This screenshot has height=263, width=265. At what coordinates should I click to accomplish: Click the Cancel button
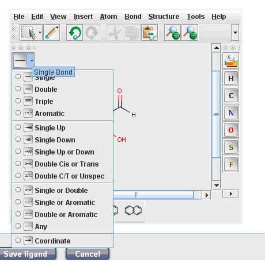(88, 254)
